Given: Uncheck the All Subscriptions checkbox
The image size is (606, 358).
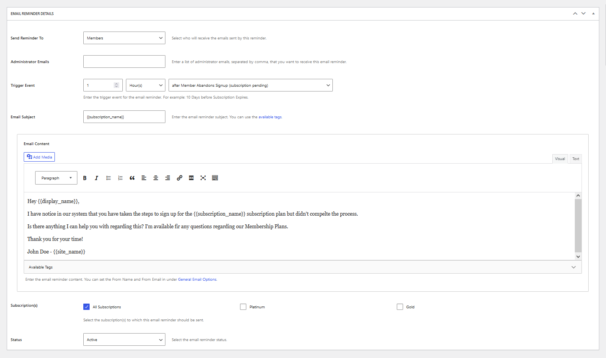Looking at the screenshot, I should [x=86, y=307].
